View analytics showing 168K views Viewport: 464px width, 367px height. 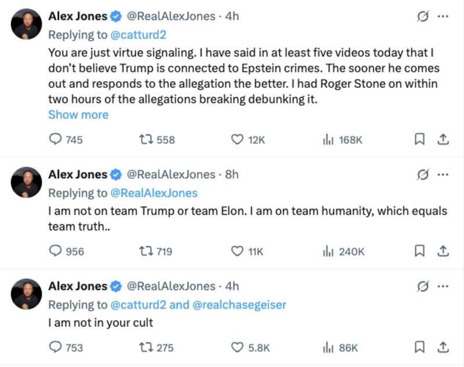point(327,139)
